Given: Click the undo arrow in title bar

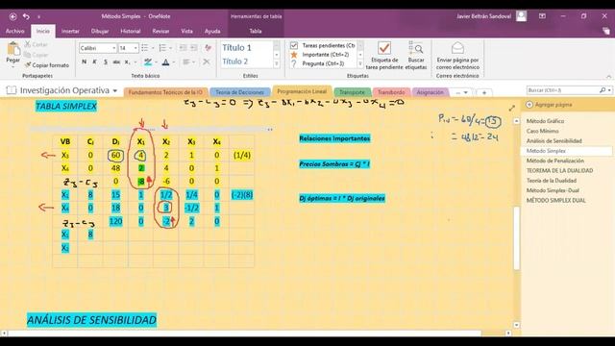Looking at the screenshot, I should [x=26, y=16].
